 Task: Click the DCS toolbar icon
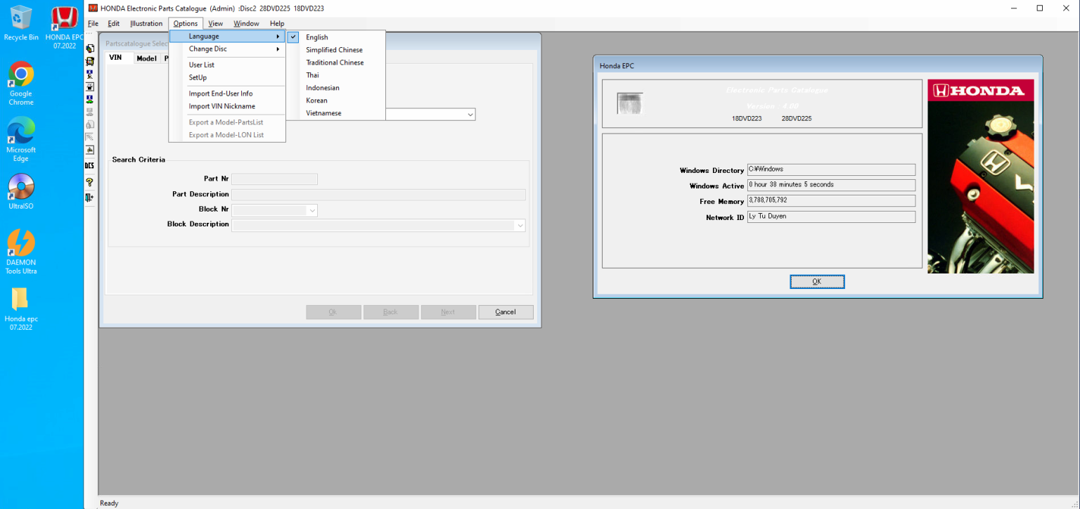tap(89, 165)
